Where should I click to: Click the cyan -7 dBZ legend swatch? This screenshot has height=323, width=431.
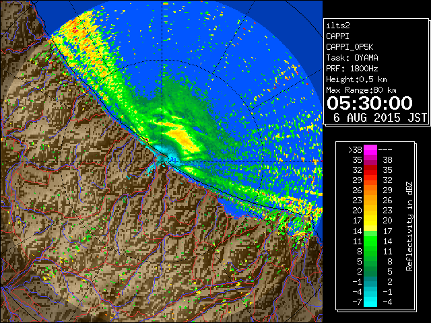pyautogui.click(x=370, y=301)
